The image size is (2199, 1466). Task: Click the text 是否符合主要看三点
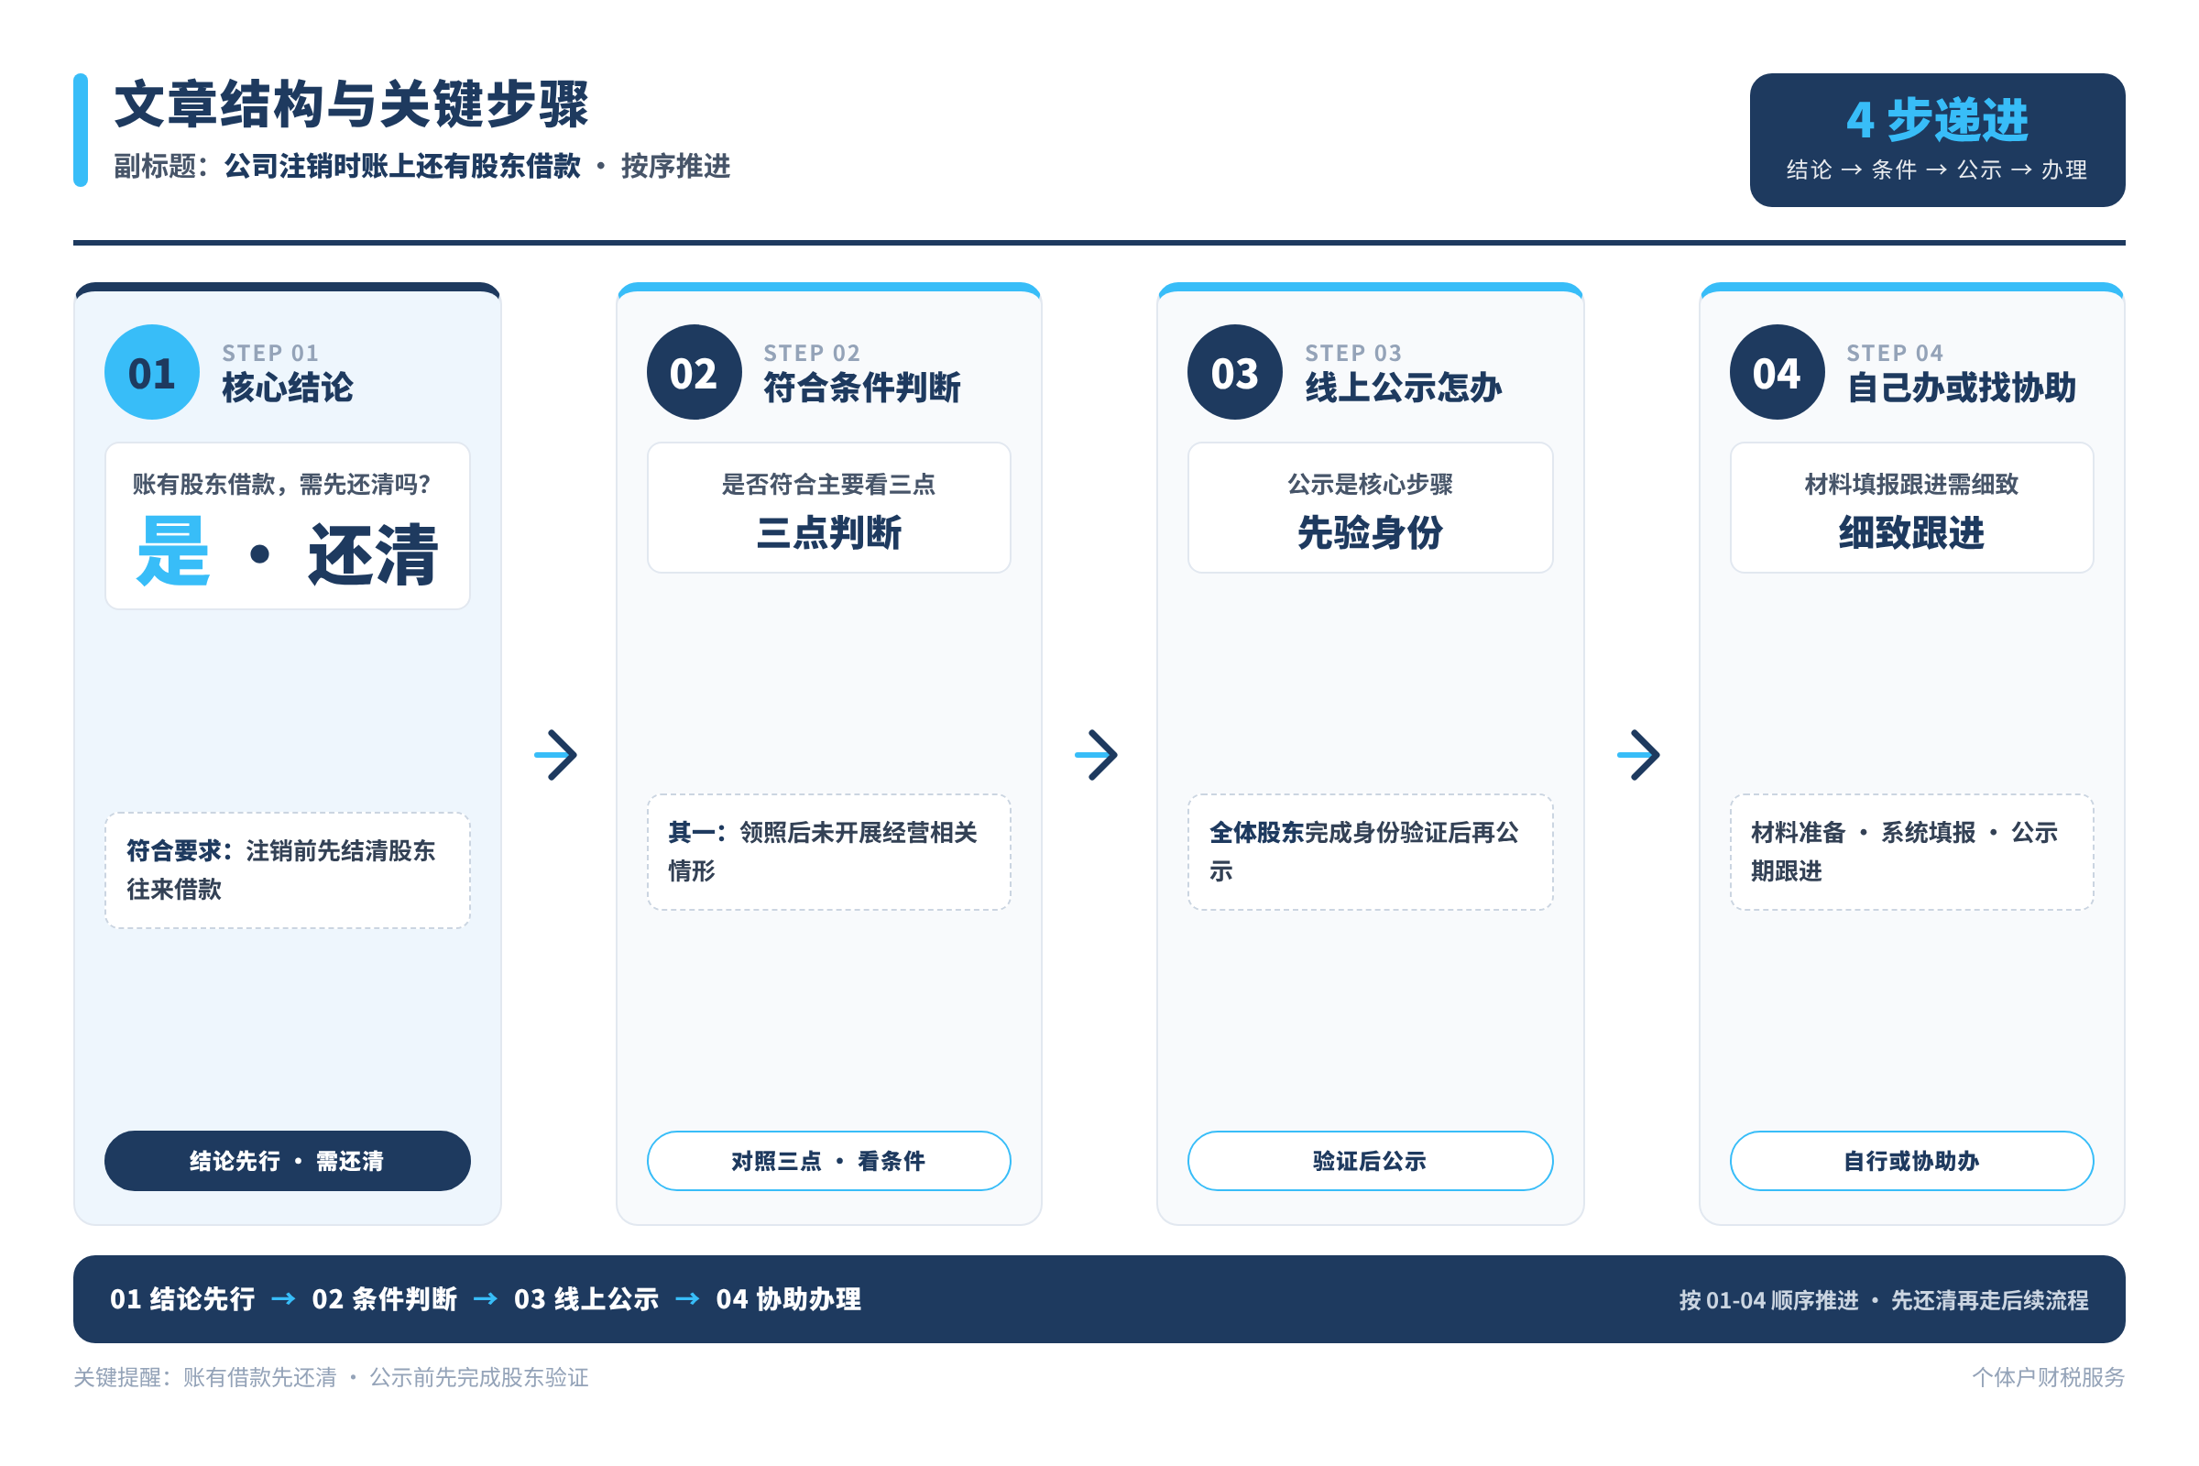pyautogui.click(x=828, y=485)
